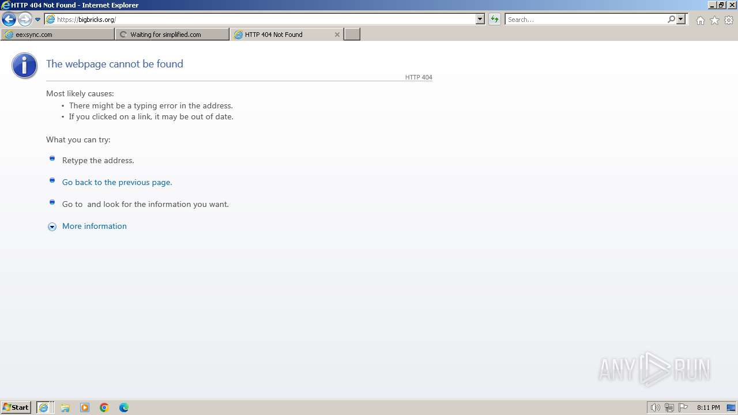Open File Explorer folder taskbar icon
The height and width of the screenshot is (415, 738).
click(65, 408)
